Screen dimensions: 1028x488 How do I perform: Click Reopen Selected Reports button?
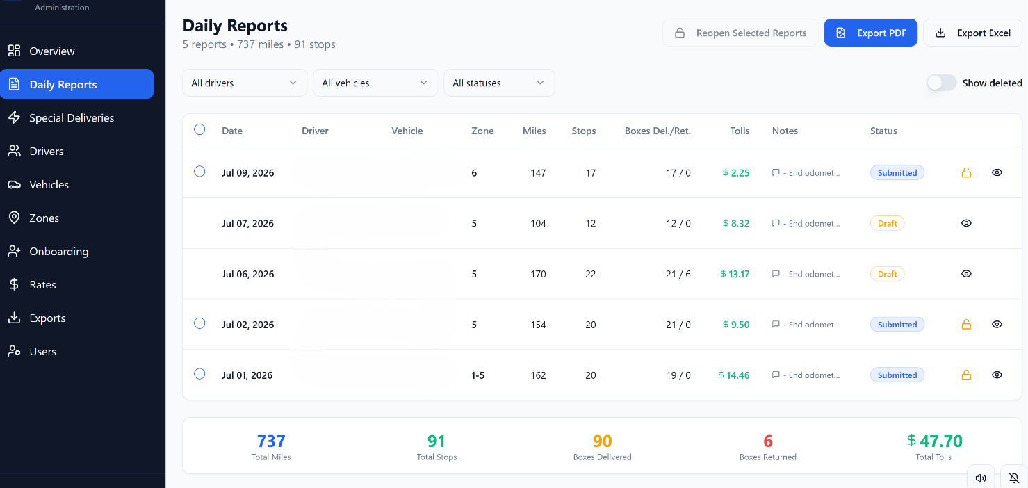click(740, 33)
